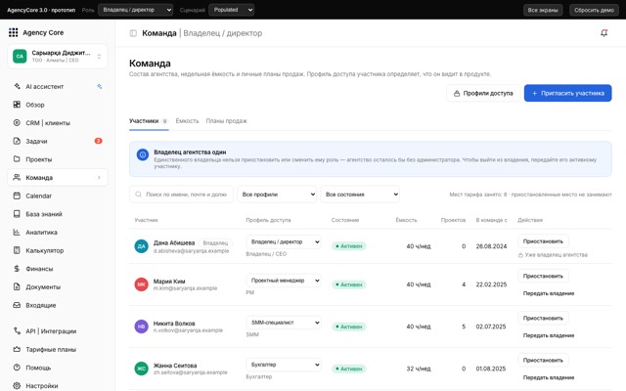Open the Калькулятор sidebar item

(58, 250)
